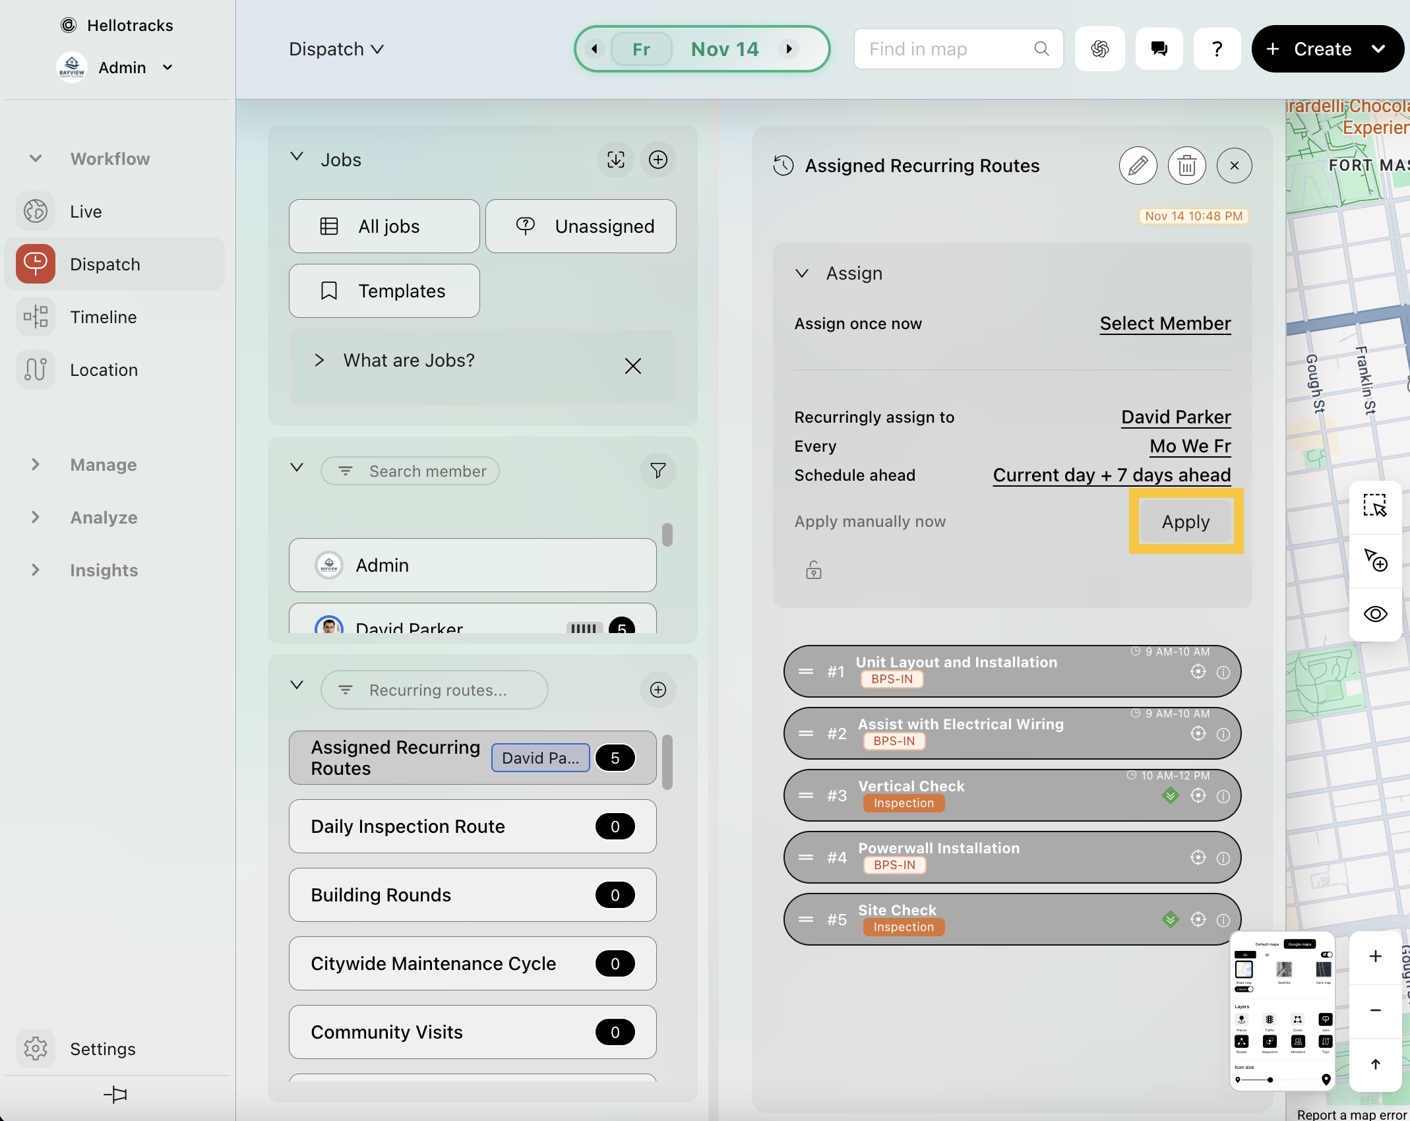Screen dimensions: 1410x1121
Task: Toggle map visibility eye icon
Action: tap(1375, 615)
